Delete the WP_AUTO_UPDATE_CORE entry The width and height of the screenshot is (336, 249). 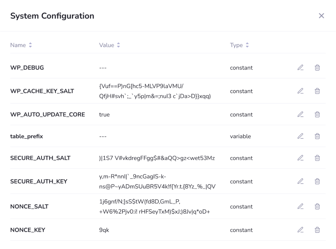click(x=317, y=114)
